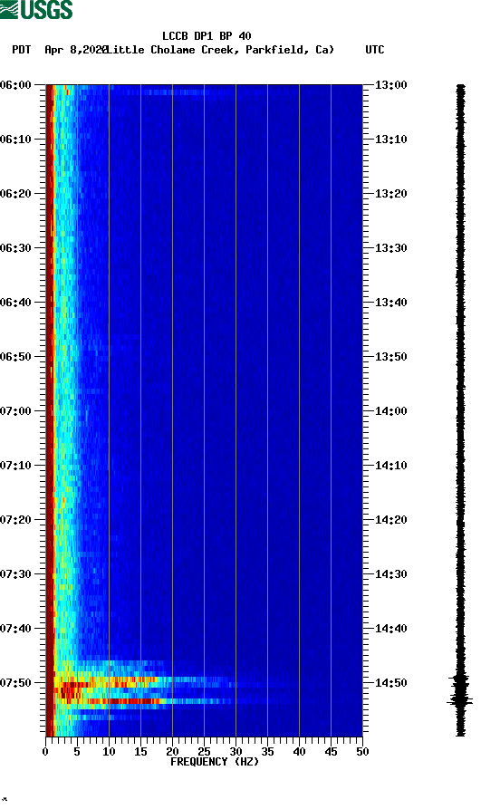Click the 13:00 UTC time label

coord(390,84)
